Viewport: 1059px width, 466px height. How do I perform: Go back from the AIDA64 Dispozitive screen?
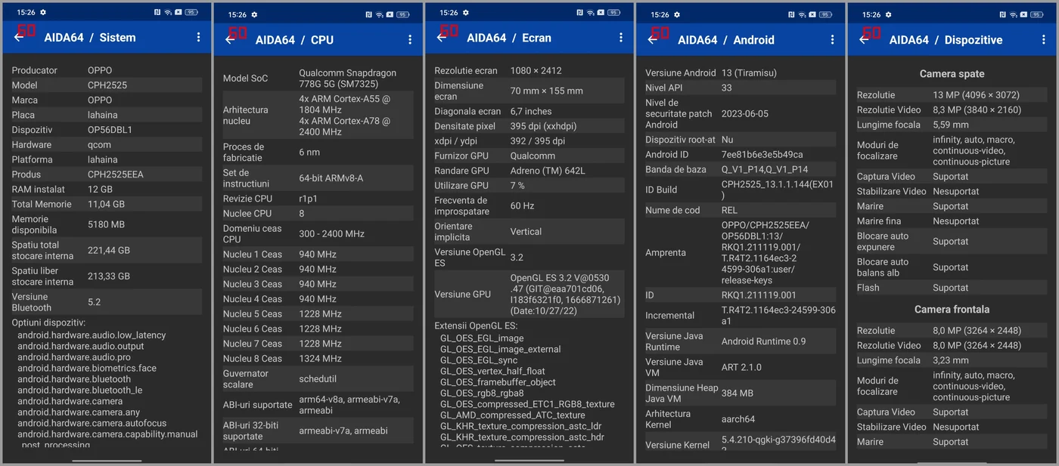click(x=864, y=39)
